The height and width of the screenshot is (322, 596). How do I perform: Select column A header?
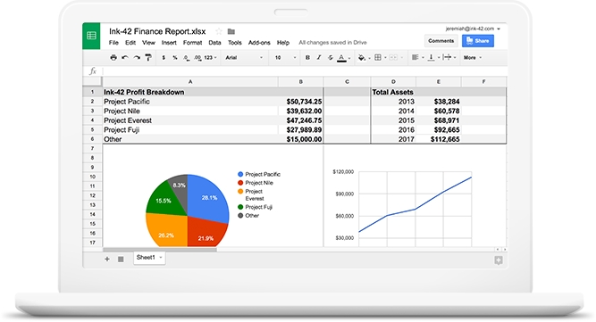point(190,82)
